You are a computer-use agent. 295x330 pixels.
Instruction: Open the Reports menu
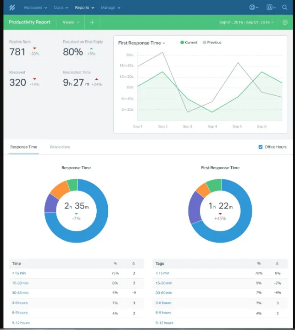pos(85,7)
